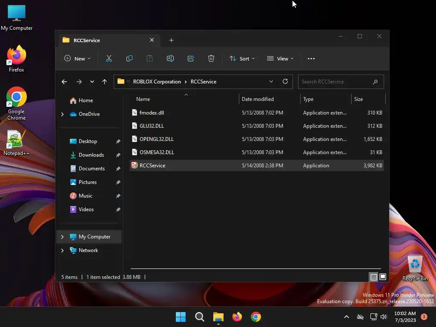This screenshot has height=327, width=436.
Task: Go up one folder level arrow
Action: pyautogui.click(x=105, y=82)
